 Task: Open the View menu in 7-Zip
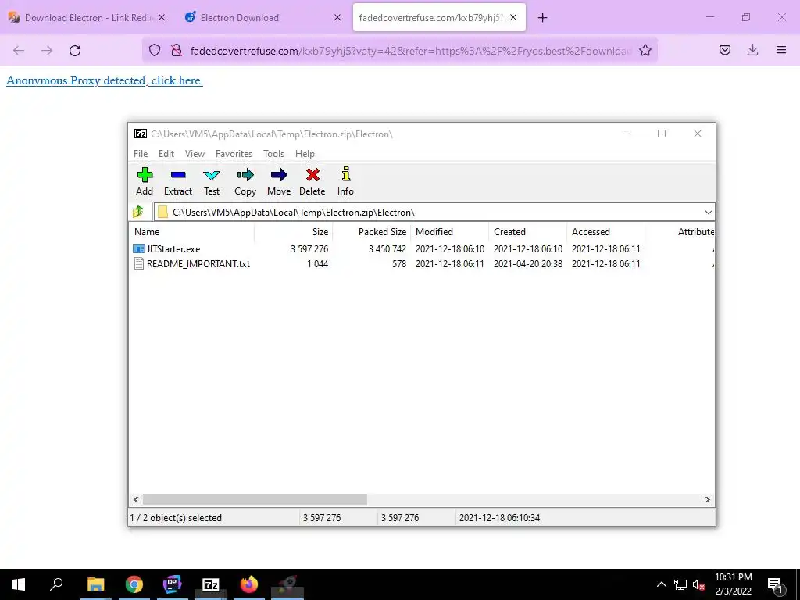pos(195,154)
